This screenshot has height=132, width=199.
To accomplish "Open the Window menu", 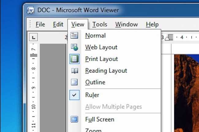I will (x=126, y=24).
